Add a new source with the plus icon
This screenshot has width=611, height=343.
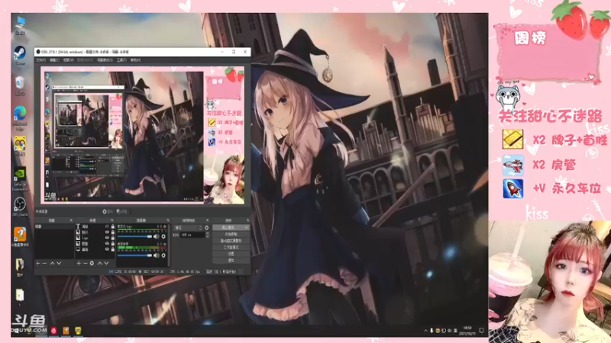(x=79, y=263)
